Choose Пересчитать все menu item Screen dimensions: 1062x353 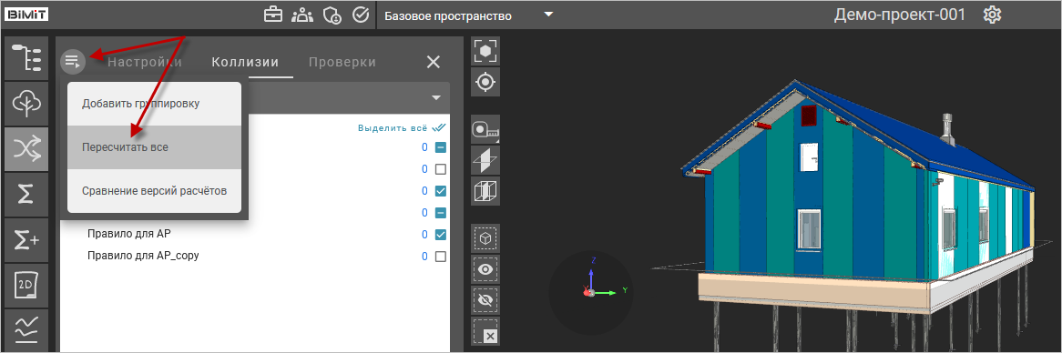click(x=155, y=147)
